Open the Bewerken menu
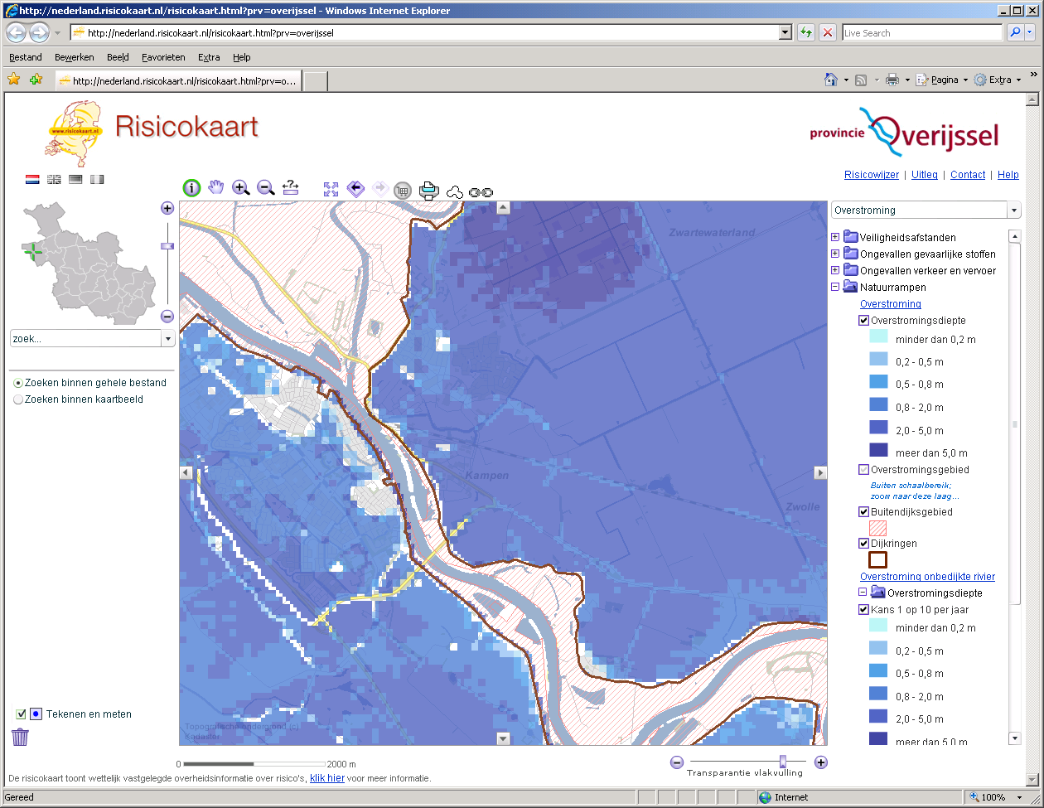The image size is (1044, 808). click(x=74, y=57)
